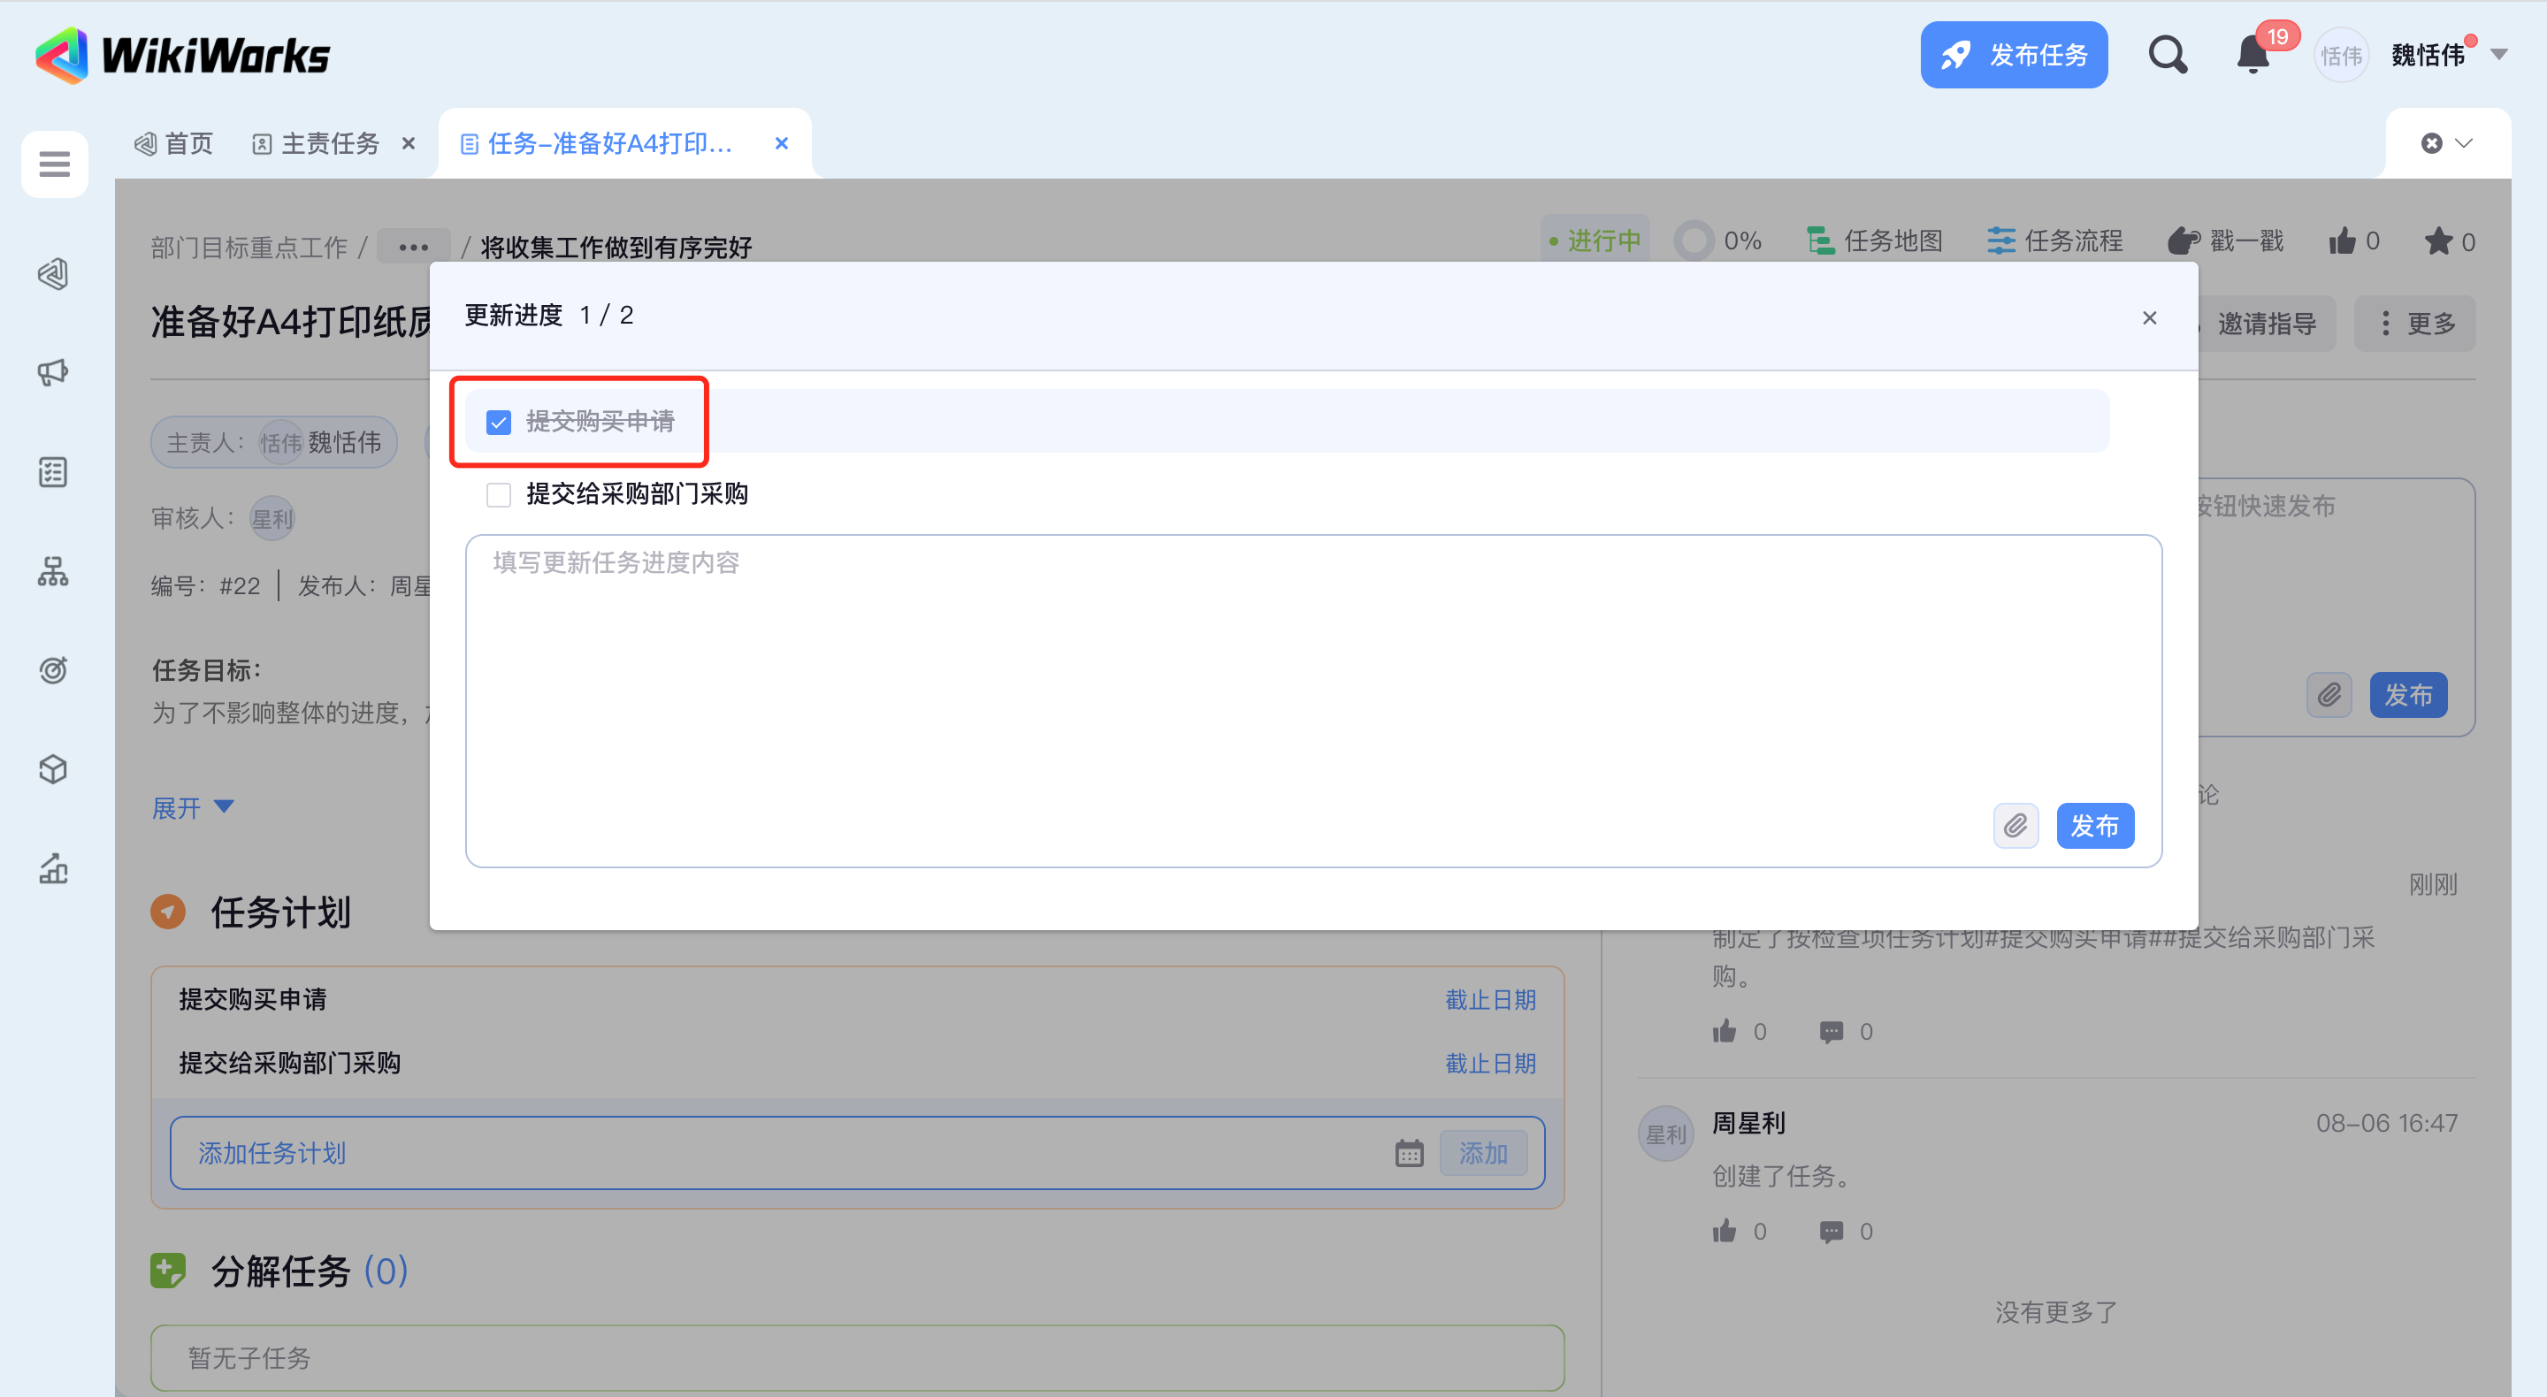Expand the tab options dropdown chevron
This screenshot has height=1397, width=2547.
pyautogui.click(x=2463, y=143)
